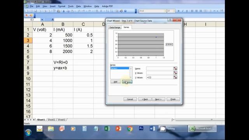Switch to the Data Range tab

(115, 27)
